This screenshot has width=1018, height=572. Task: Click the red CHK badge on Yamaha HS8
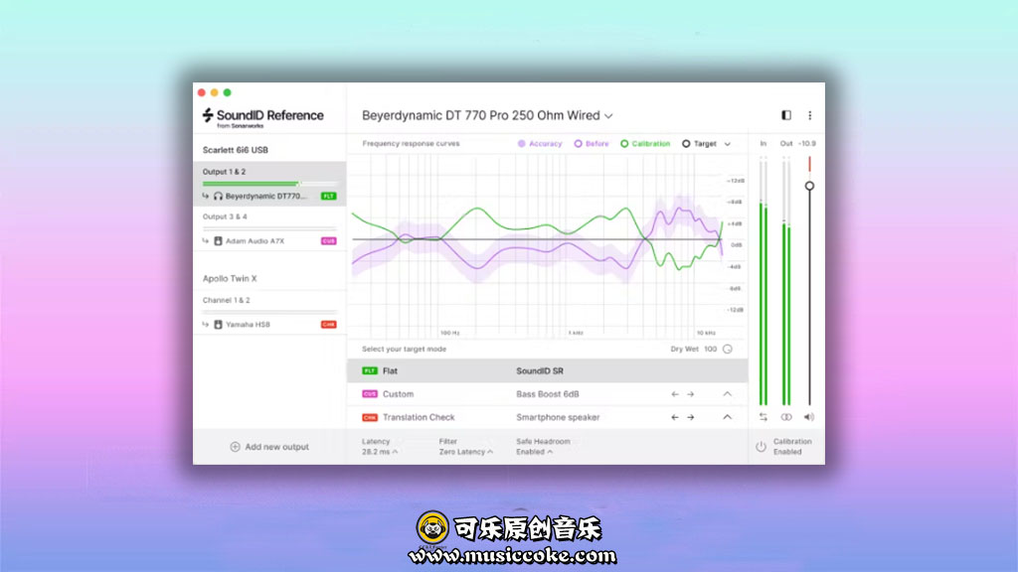(328, 325)
